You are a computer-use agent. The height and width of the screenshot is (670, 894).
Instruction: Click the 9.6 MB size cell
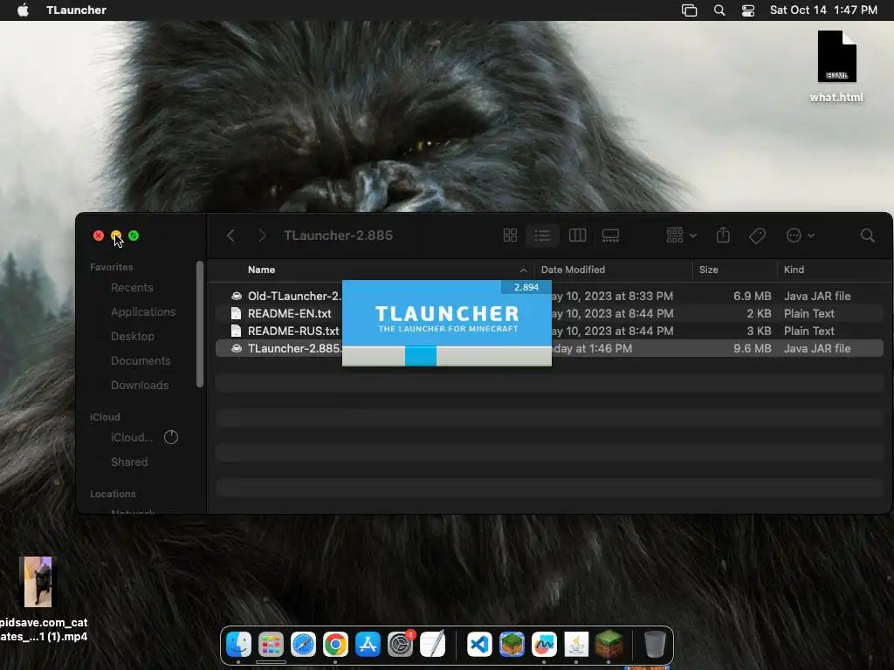752,348
